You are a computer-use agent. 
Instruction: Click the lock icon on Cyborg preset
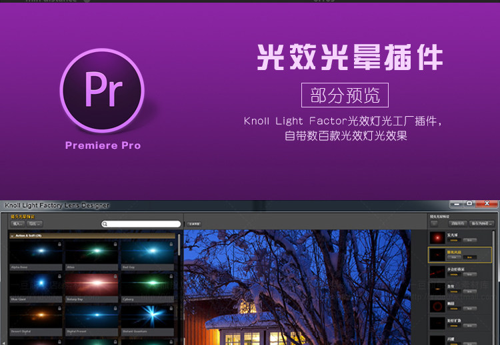pyautogui.click(x=171, y=276)
